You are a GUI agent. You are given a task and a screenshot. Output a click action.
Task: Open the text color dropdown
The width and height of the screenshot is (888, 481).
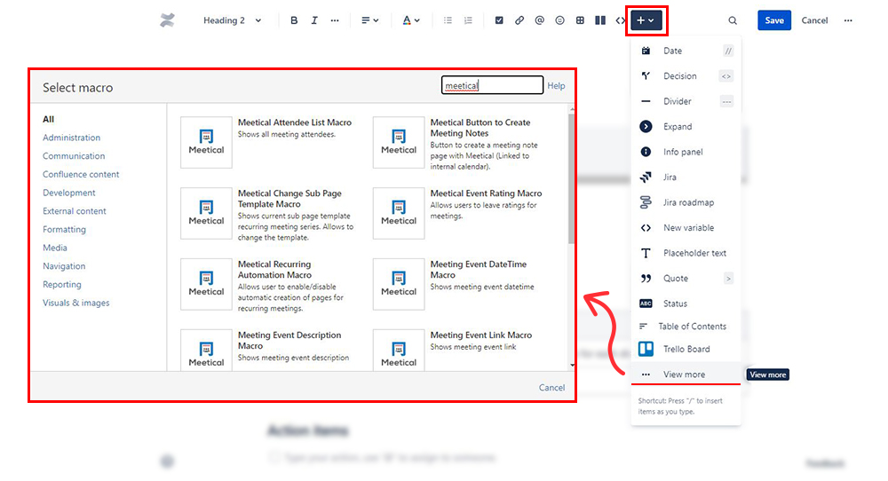pyautogui.click(x=410, y=20)
